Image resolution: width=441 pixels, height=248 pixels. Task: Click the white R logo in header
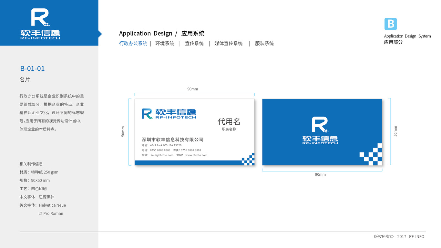point(40,17)
